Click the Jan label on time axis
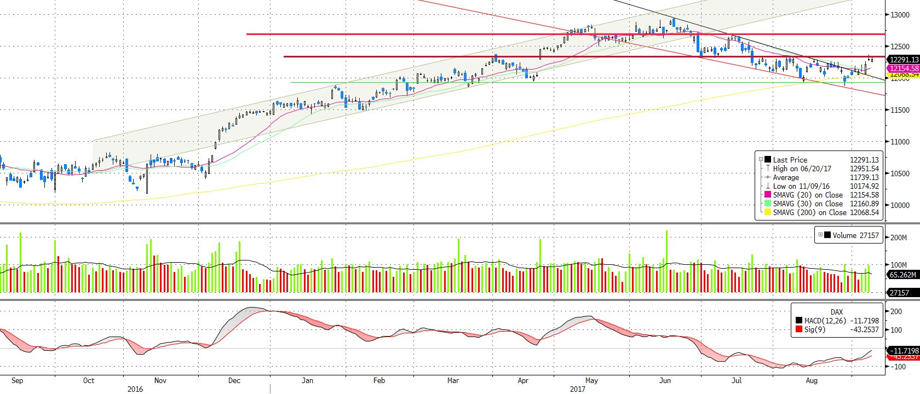The width and height of the screenshot is (920, 394). [307, 380]
